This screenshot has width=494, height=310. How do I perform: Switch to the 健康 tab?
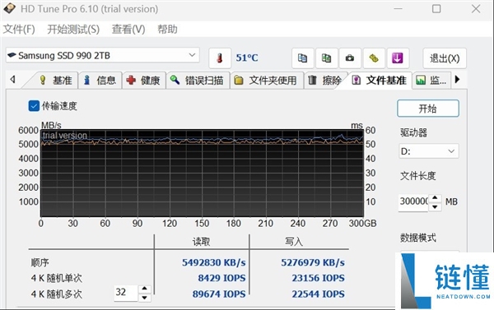(143, 81)
